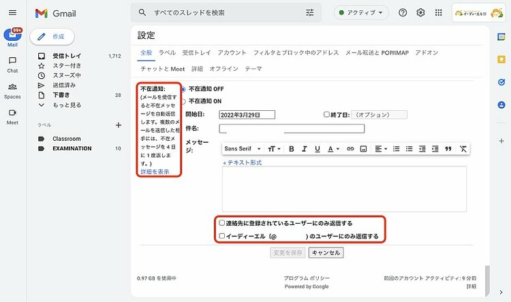Insert a bulleted list
The image size is (511, 302).
409,149
